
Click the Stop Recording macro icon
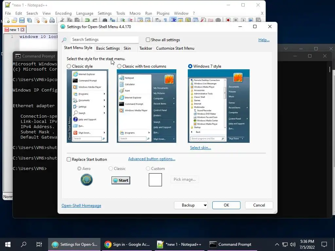236,20
